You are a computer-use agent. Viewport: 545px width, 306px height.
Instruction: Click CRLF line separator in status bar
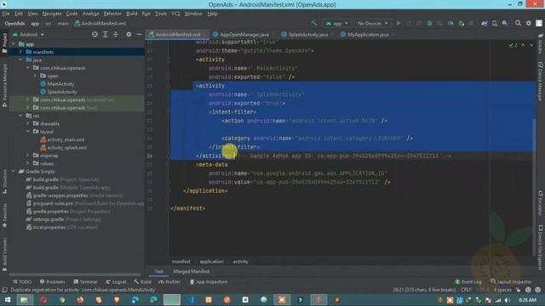tap(466, 290)
